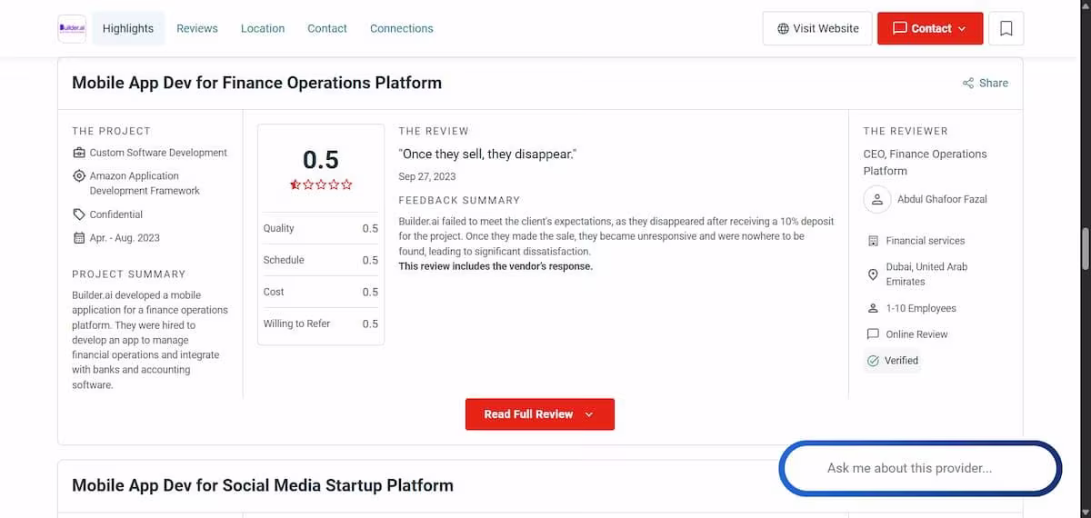Screen dimensions: 1091x518
Task: Click the Financial services label
Action: [926, 241]
